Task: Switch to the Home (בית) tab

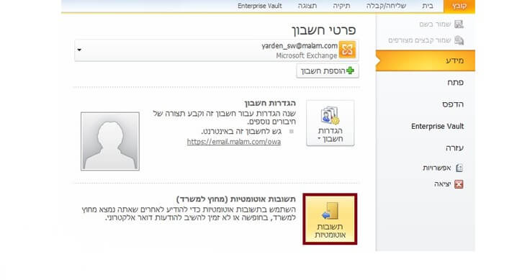Action: (428, 6)
